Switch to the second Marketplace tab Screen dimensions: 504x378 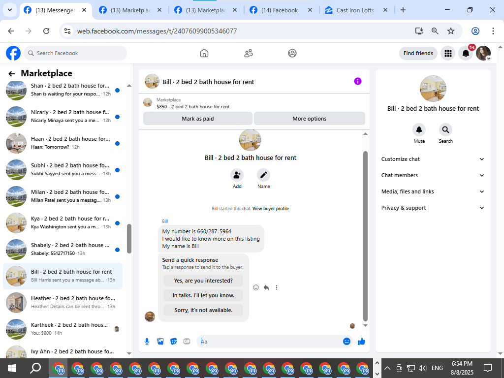[131, 10]
